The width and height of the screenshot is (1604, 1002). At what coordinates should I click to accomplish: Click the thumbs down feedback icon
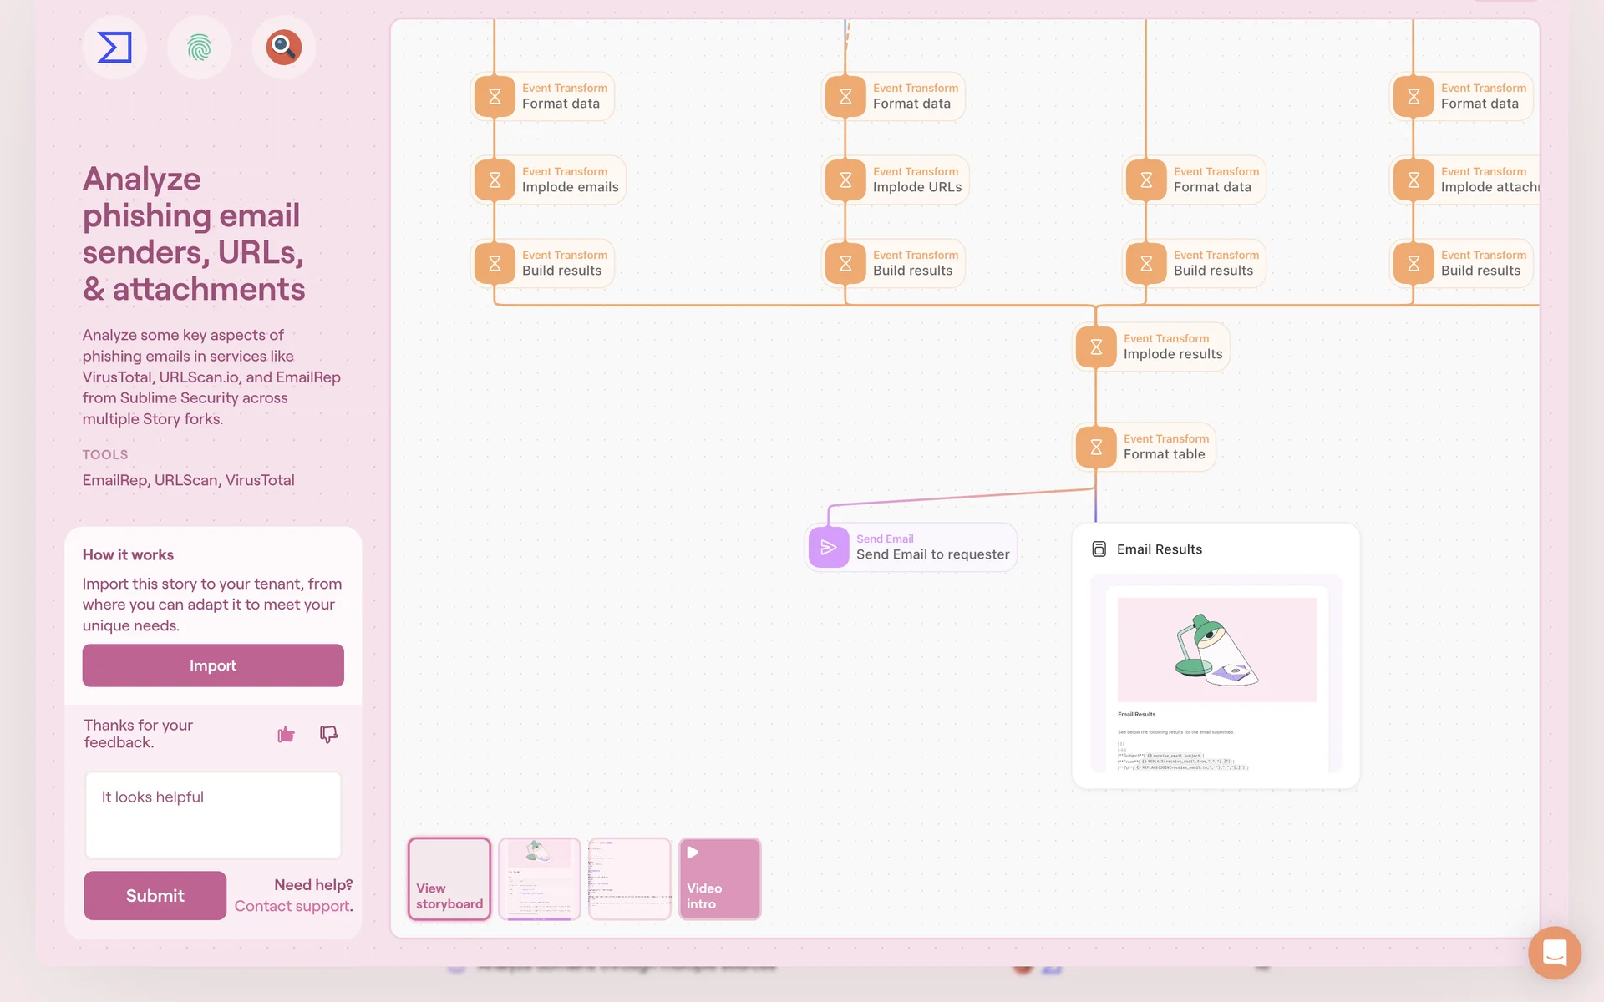click(x=328, y=734)
